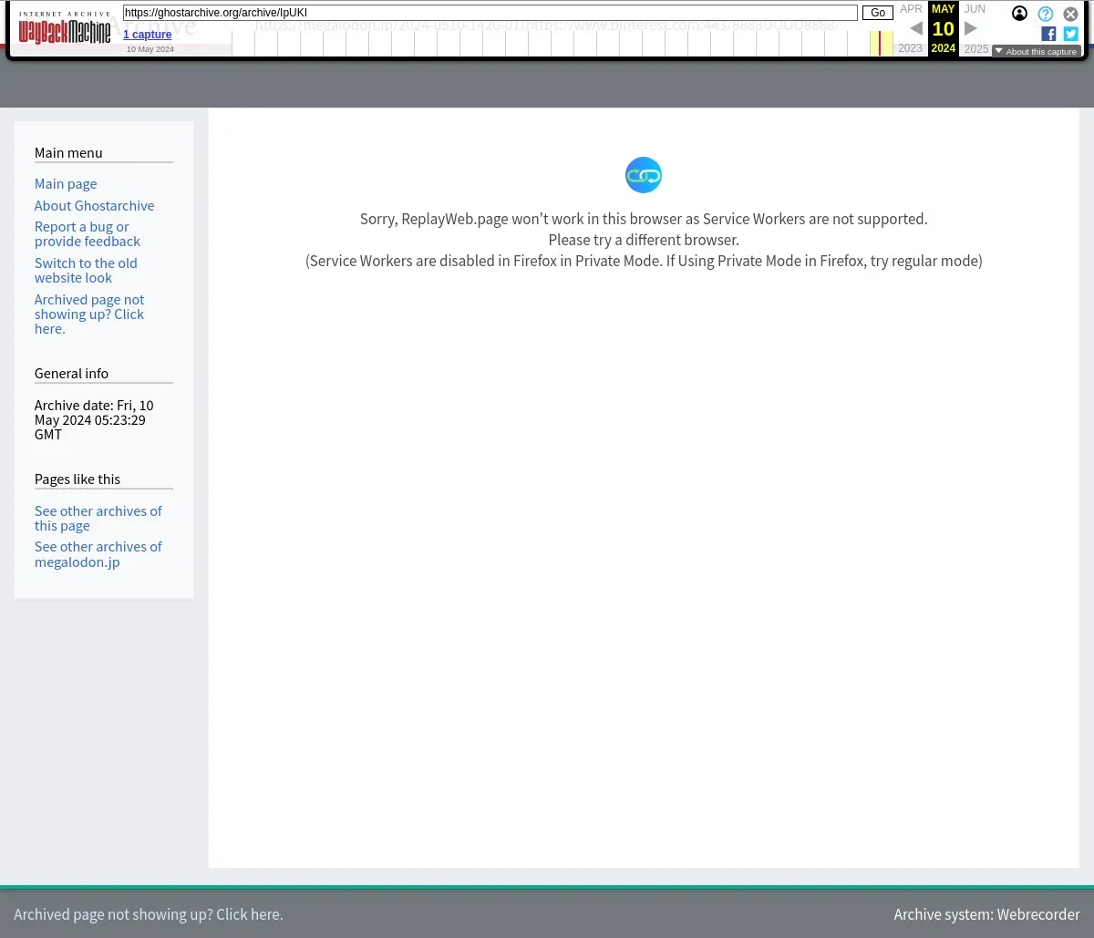Click the Service Workers not supported message
This screenshot has width=1094, height=938.
(644, 219)
